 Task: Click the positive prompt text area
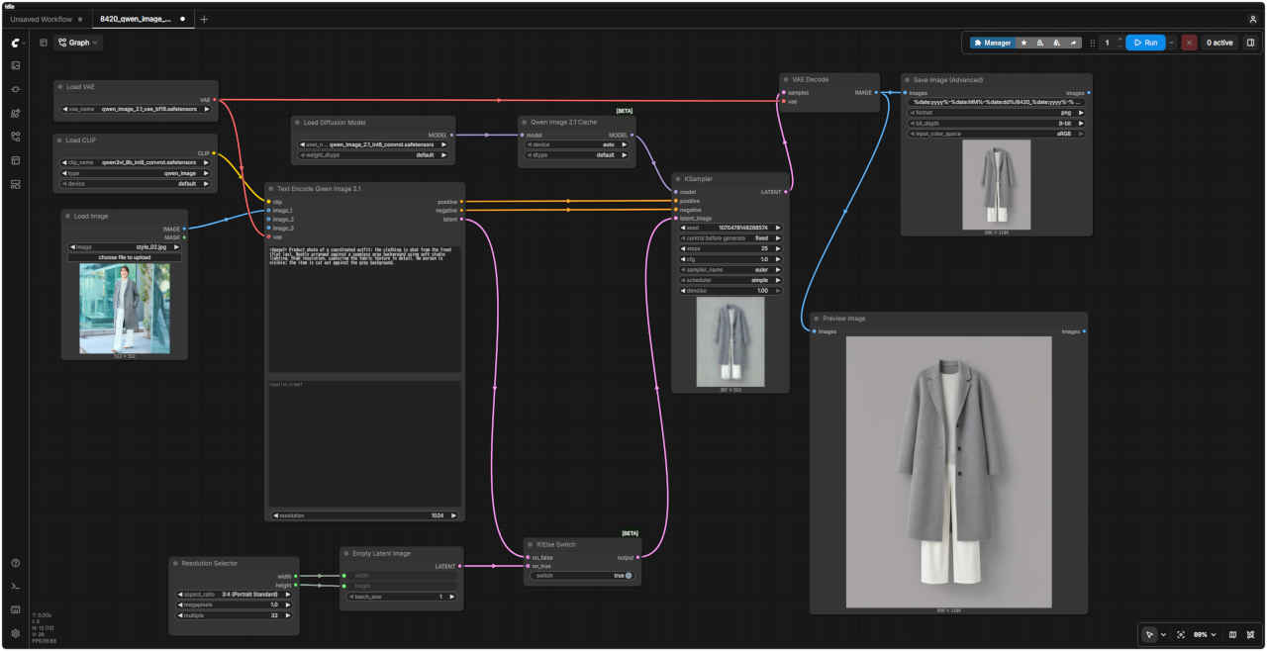tap(364, 309)
